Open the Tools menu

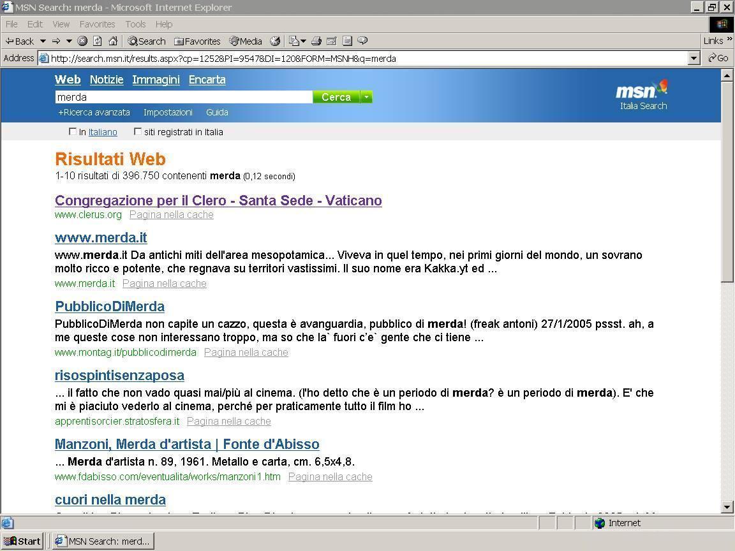pos(135,24)
